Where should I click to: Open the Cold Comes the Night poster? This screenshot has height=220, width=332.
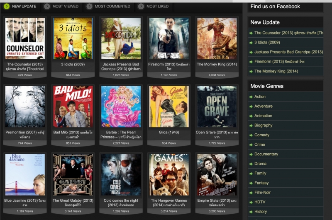[x=121, y=174]
